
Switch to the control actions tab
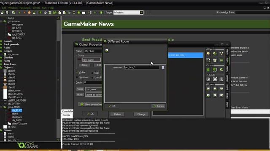tap(227, 78)
